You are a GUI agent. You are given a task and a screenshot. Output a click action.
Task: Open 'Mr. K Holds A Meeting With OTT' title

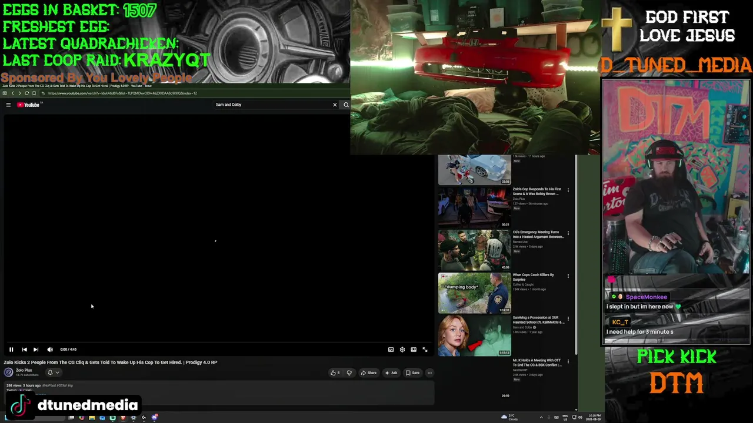tap(538, 362)
